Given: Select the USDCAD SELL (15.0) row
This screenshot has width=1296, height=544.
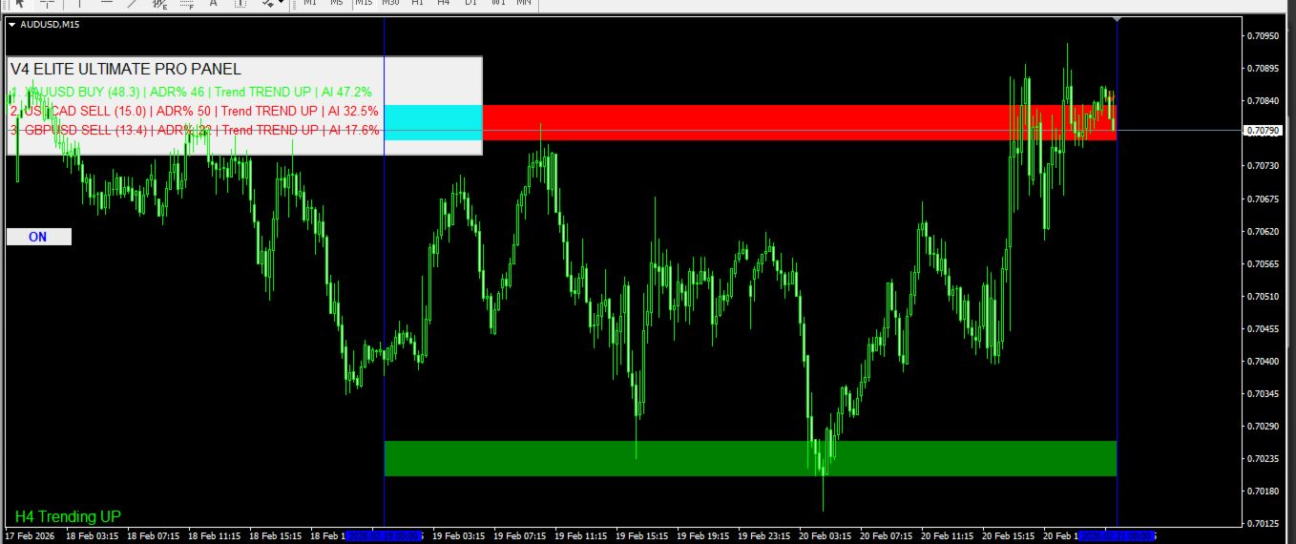Looking at the screenshot, I should pyautogui.click(x=195, y=111).
